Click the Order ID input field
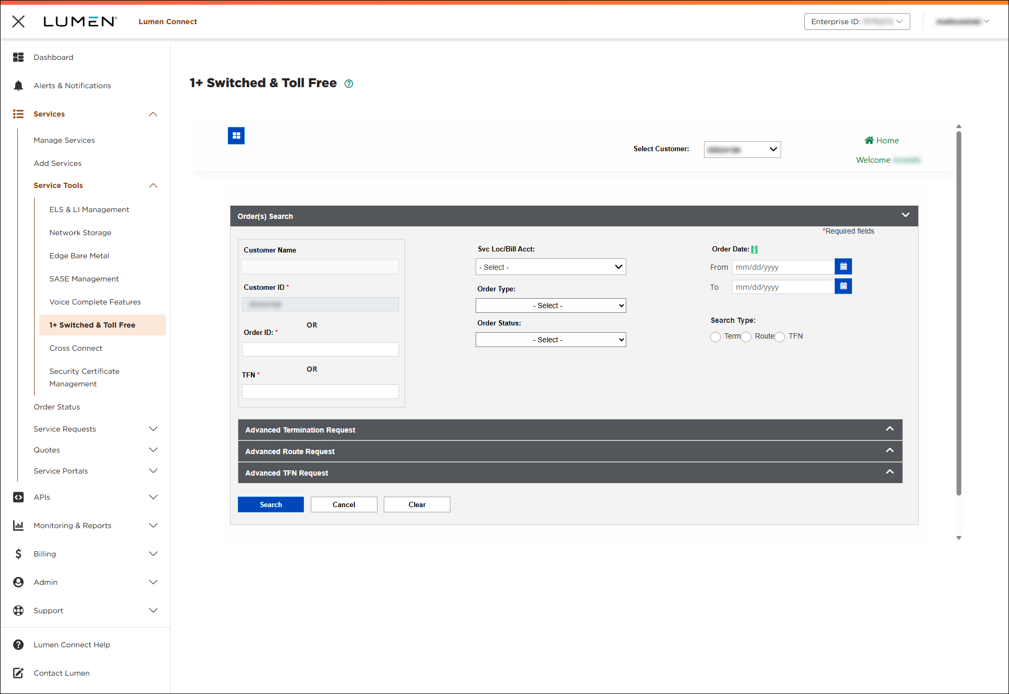The image size is (1009, 694). coord(320,350)
